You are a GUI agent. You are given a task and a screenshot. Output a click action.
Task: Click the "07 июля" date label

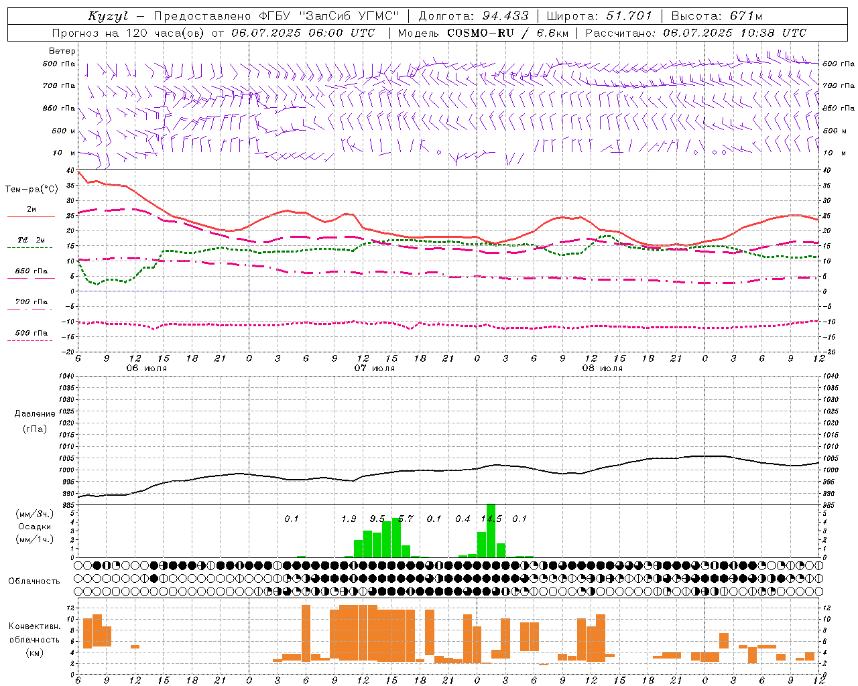point(375,368)
